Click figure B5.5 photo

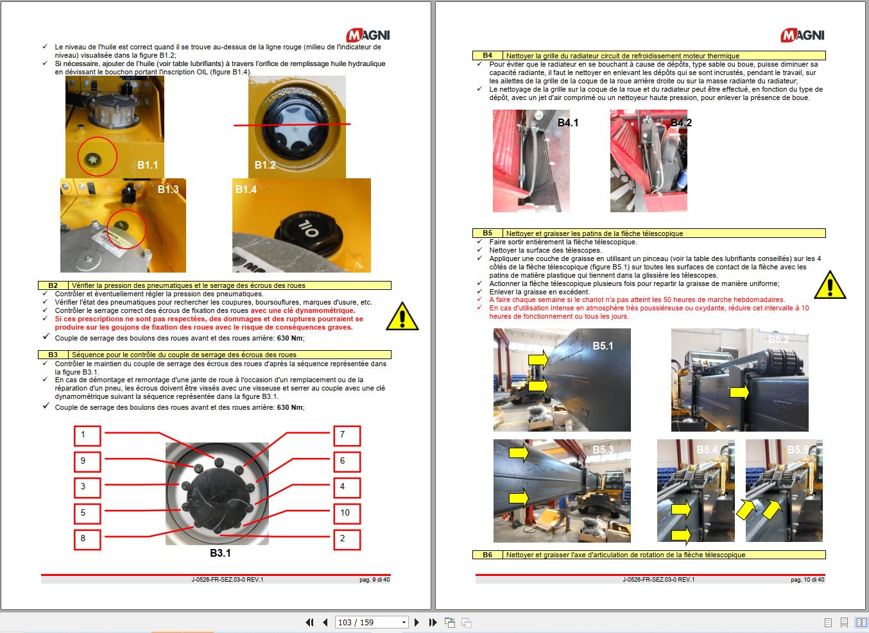pyautogui.click(x=784, y=491)
